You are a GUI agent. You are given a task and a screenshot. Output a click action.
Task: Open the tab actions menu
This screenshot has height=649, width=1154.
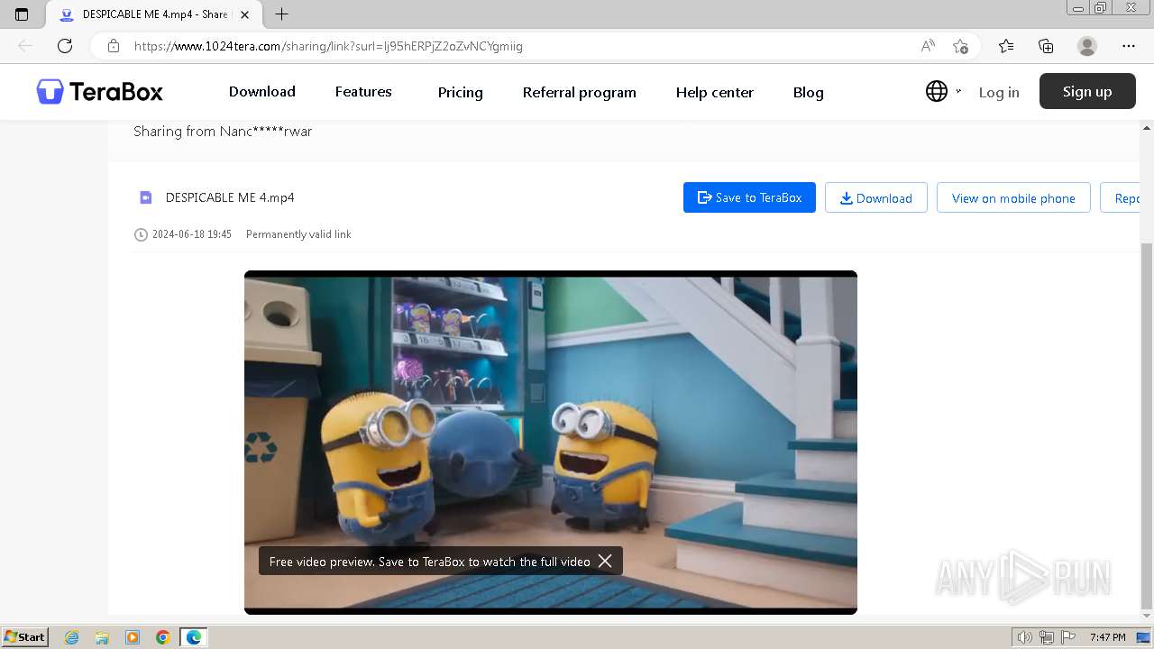click(x=22, y=14)
